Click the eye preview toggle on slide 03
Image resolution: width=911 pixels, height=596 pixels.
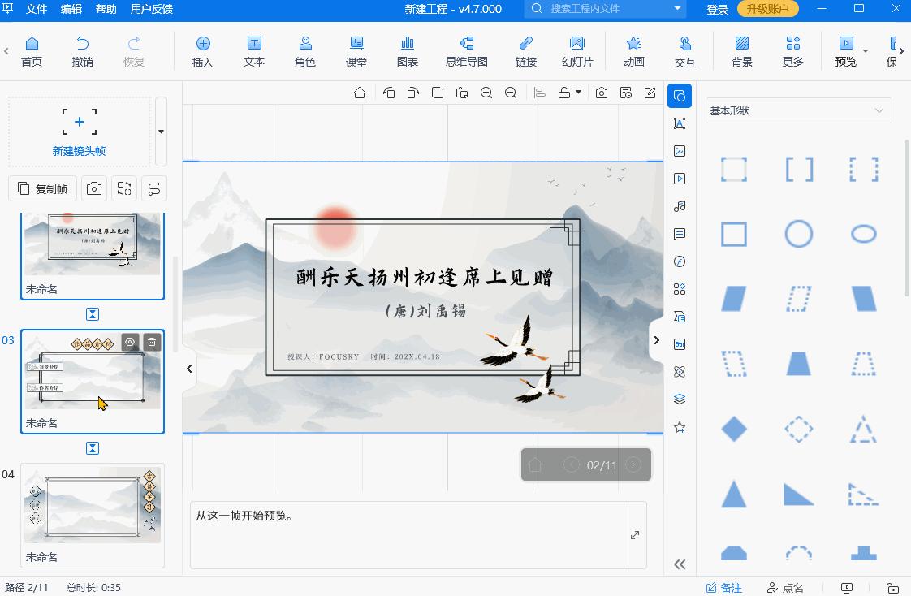(x=130, y=342)
